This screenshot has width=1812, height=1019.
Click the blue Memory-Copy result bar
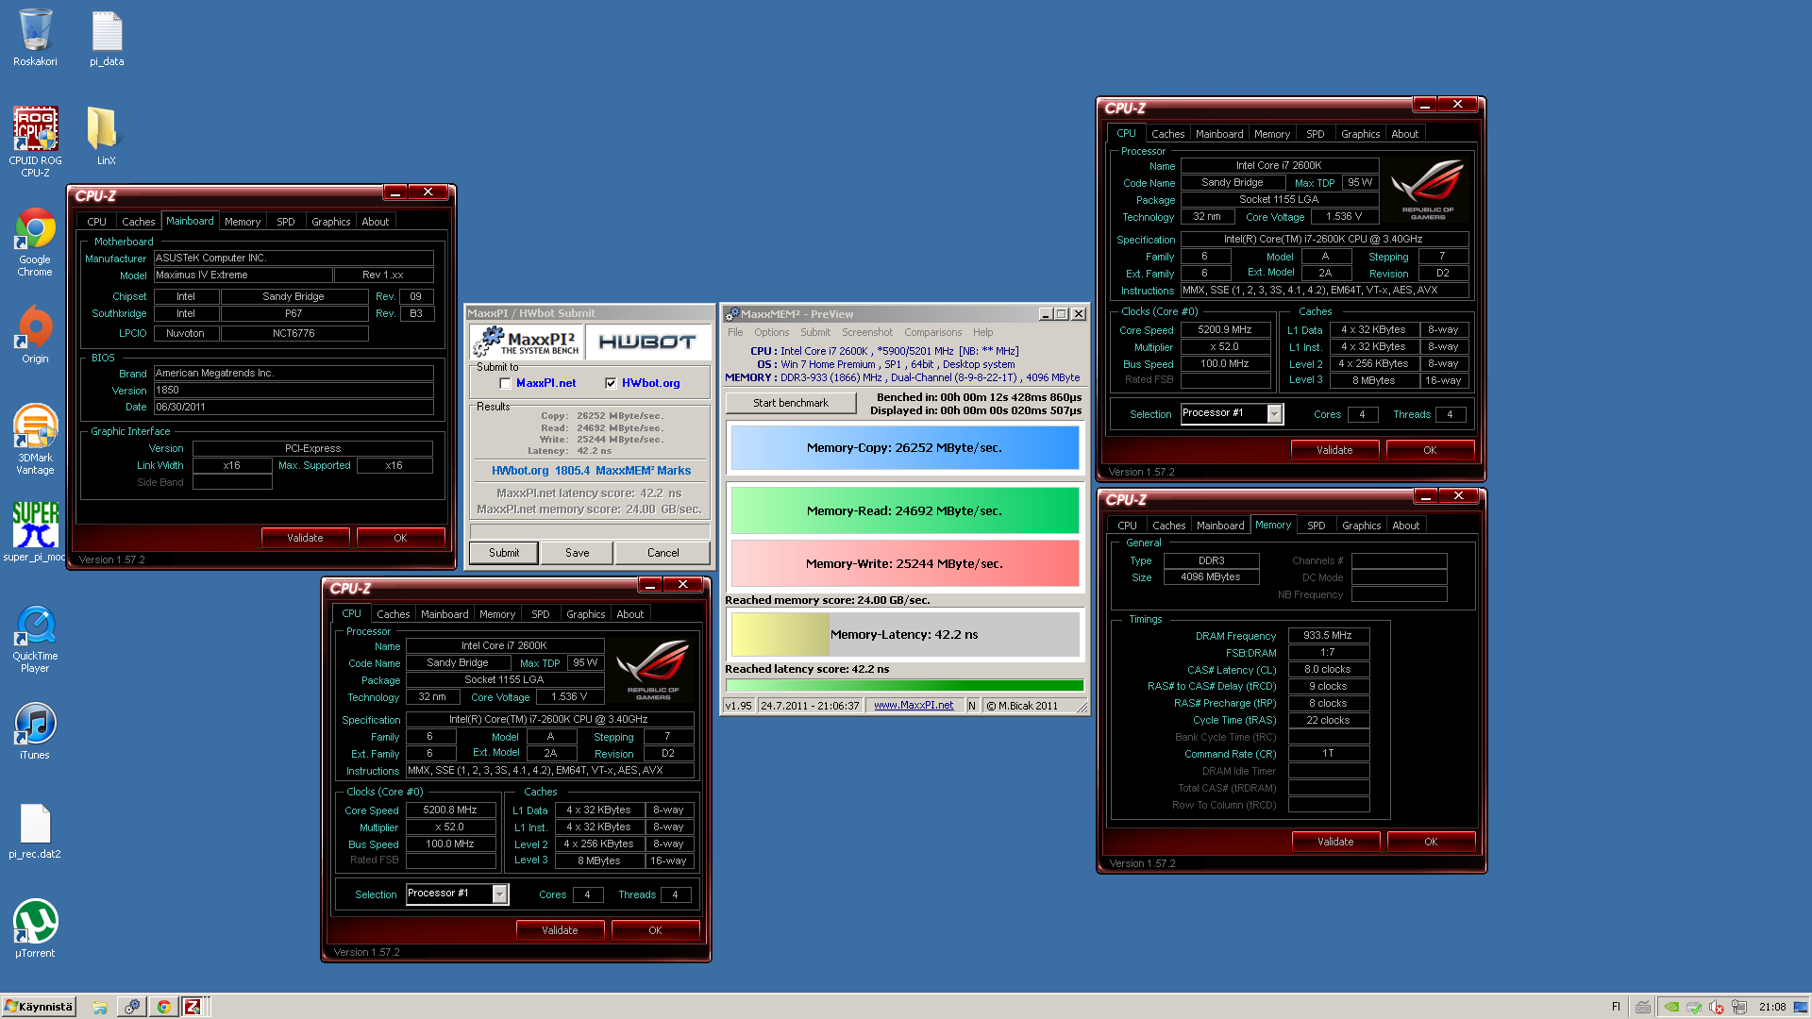click(904, 448)
